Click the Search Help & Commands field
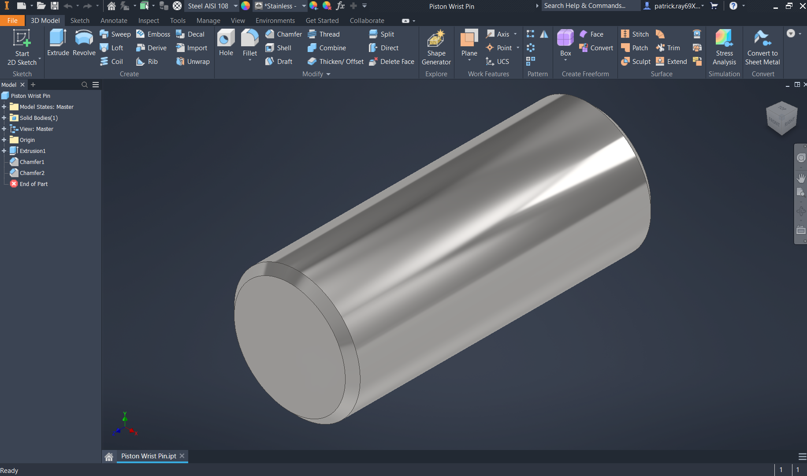Screen dimensions: 807x476 point(591,6)
